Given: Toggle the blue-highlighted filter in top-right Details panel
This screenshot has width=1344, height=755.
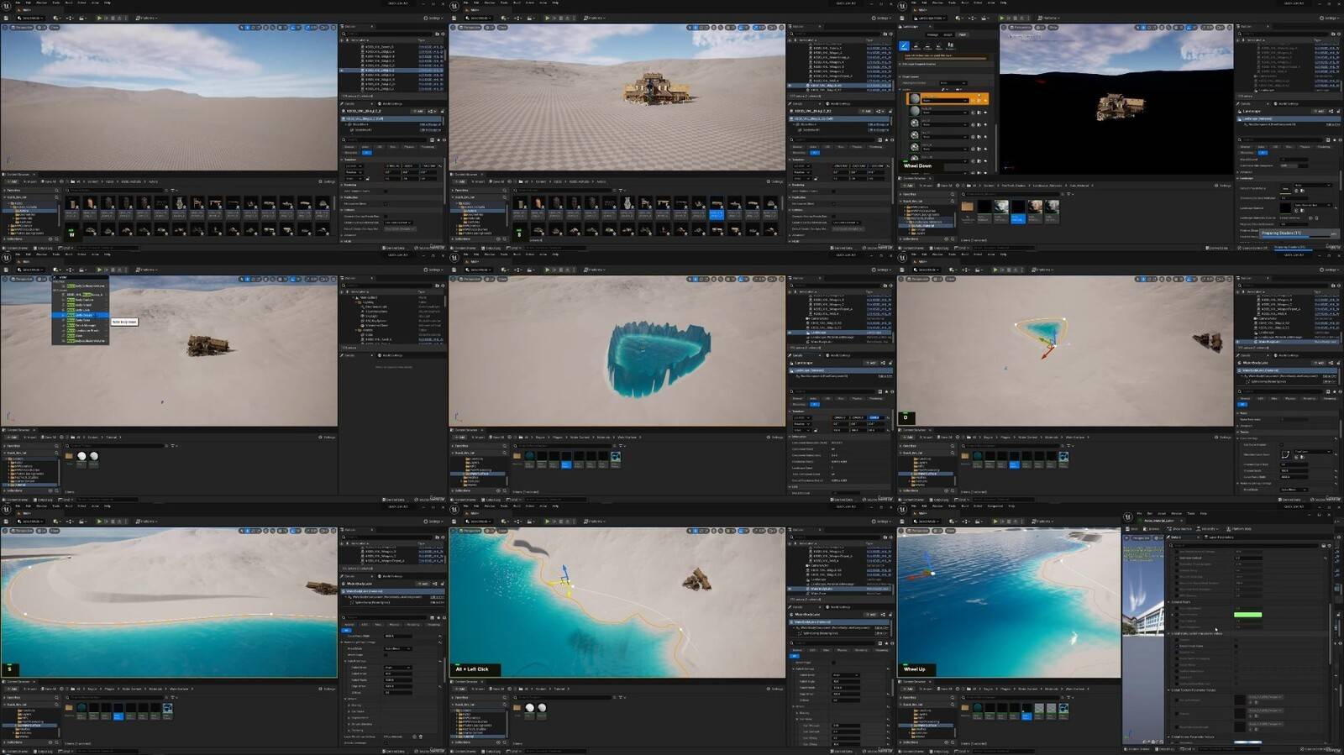Looking at the screenshot, I should [1263, 153].
